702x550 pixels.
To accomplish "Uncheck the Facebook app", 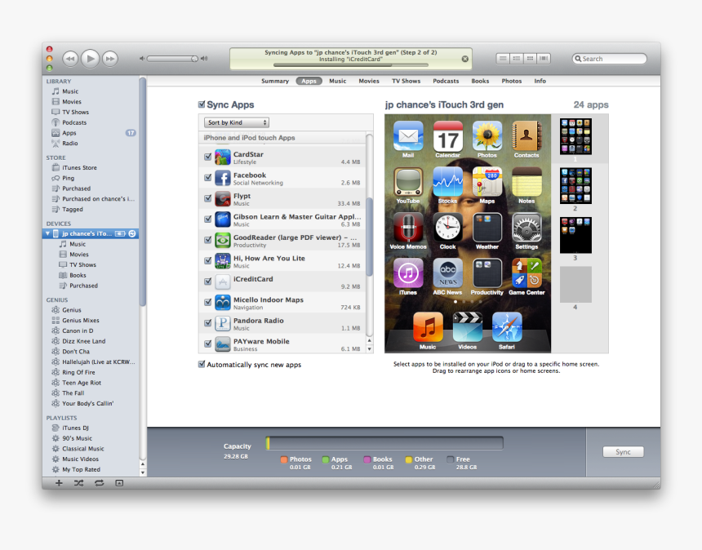I will (x=207, y=177).
